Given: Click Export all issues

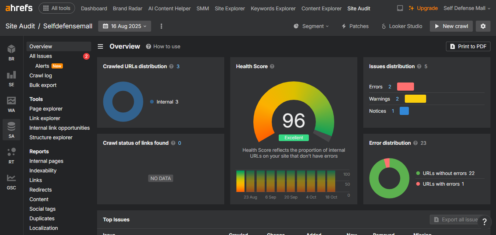Looking at the screenshot, I should [x=456, y=220].
